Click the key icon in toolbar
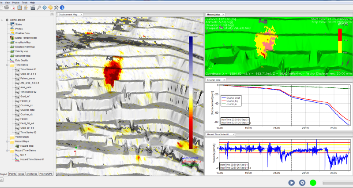353x188 pixels. (x=39, y=8)
